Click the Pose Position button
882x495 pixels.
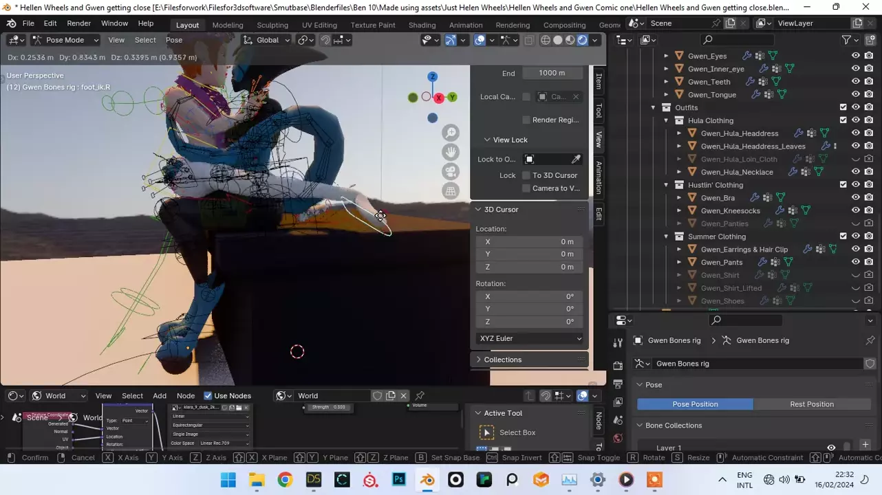tap(695, 404)
